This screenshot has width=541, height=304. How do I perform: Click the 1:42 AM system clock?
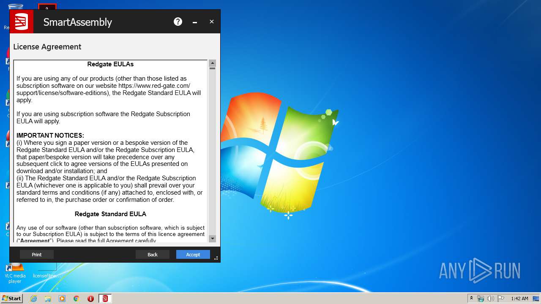pos(519,299)
